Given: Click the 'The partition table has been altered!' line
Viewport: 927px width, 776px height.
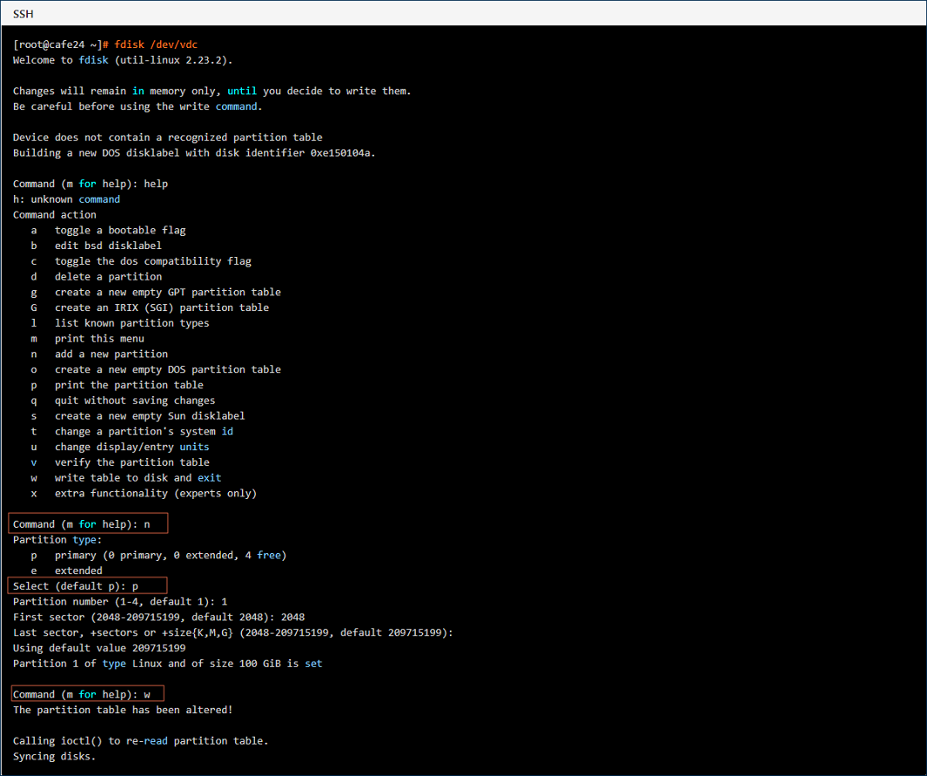Looking at the screenshot, I should pos(123,710).
